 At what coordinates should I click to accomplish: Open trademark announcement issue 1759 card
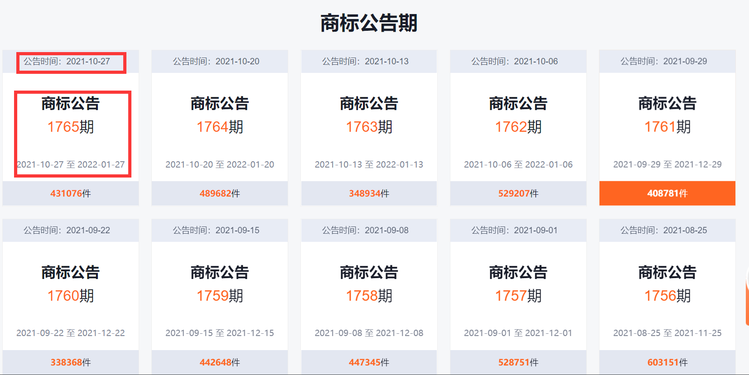coord(220,297)
